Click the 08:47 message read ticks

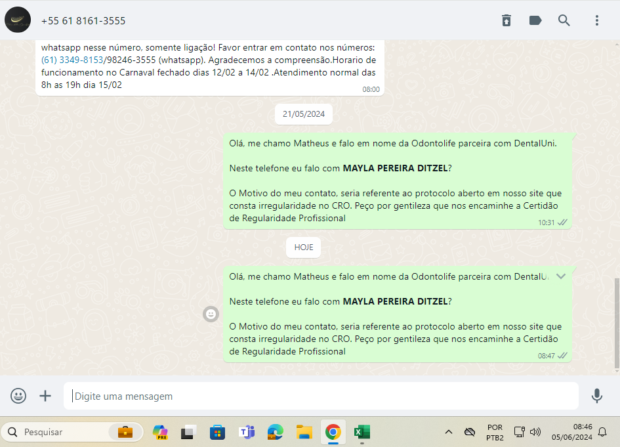[562, 356]
